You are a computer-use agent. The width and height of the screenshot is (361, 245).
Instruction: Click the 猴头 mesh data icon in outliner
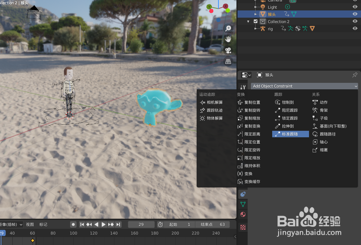tap(294, 14)
